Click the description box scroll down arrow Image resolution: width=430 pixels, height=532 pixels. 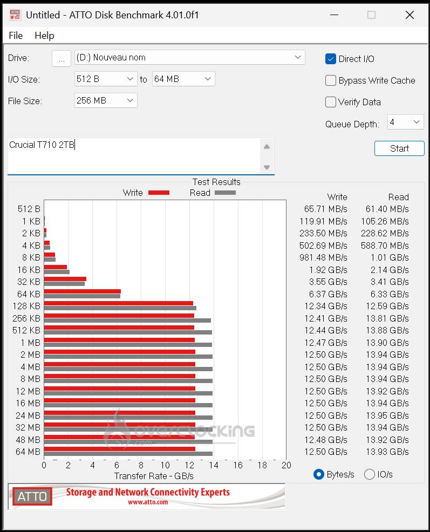pyautogui.click(x=267, y=167)
